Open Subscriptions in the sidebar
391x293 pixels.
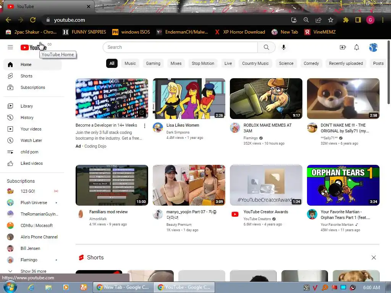(32, 87)
